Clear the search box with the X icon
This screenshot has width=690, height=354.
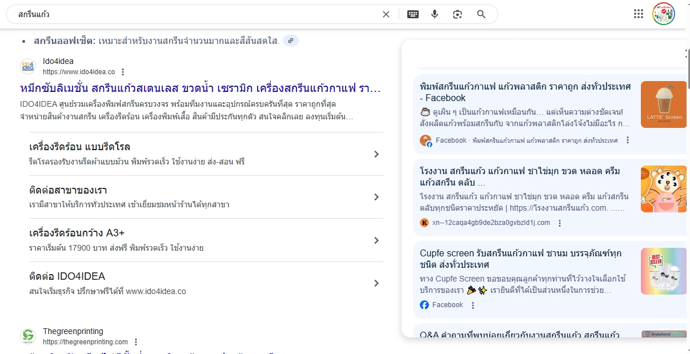point(386,14)
